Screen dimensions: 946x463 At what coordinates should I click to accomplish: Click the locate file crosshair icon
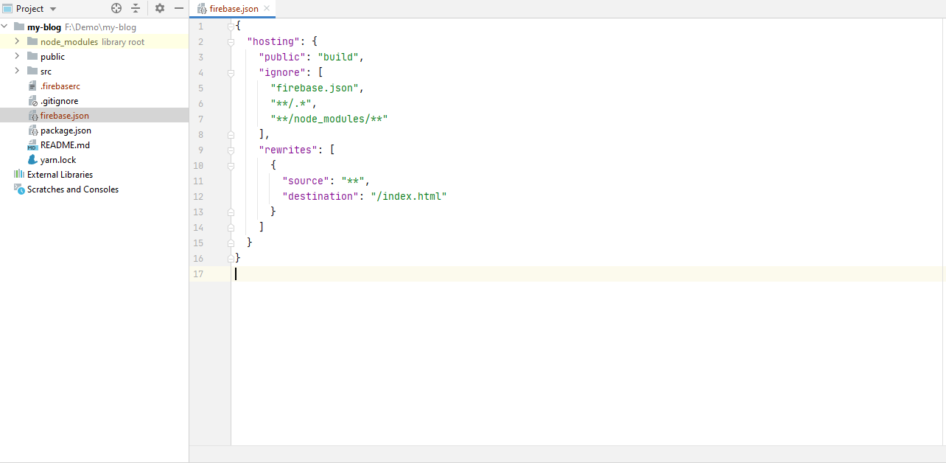pyautogui.click(x=116, y=9)
